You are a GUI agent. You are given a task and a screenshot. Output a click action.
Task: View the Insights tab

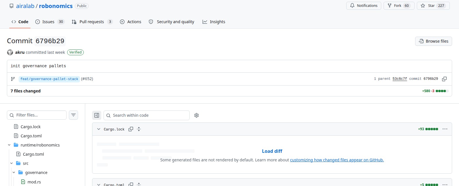[214, 22]
